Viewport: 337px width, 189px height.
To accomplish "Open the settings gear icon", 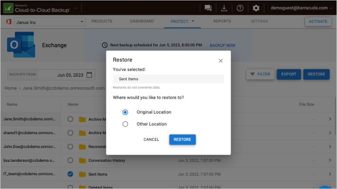I will coord(256,8).
